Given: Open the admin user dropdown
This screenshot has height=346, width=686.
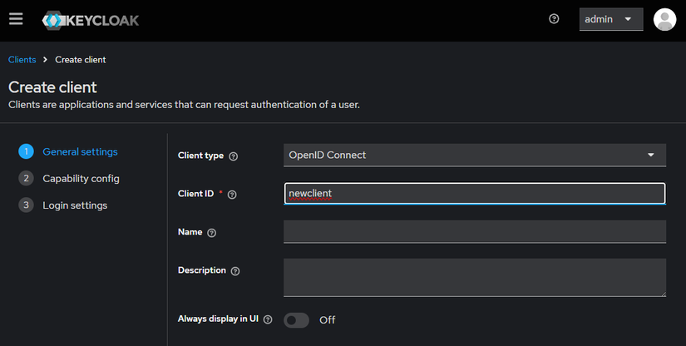Looking at the screenshot, I should pyautogui.click(x=610, y=19).
